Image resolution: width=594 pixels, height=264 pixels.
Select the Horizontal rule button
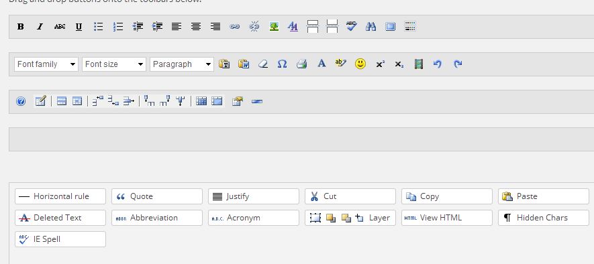60,196
